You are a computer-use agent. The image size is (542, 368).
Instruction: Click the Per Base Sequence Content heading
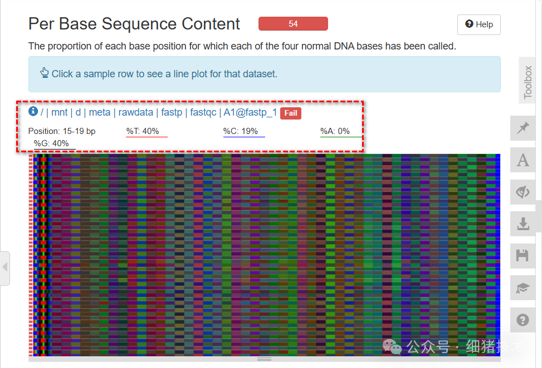(x=134, y=24)
